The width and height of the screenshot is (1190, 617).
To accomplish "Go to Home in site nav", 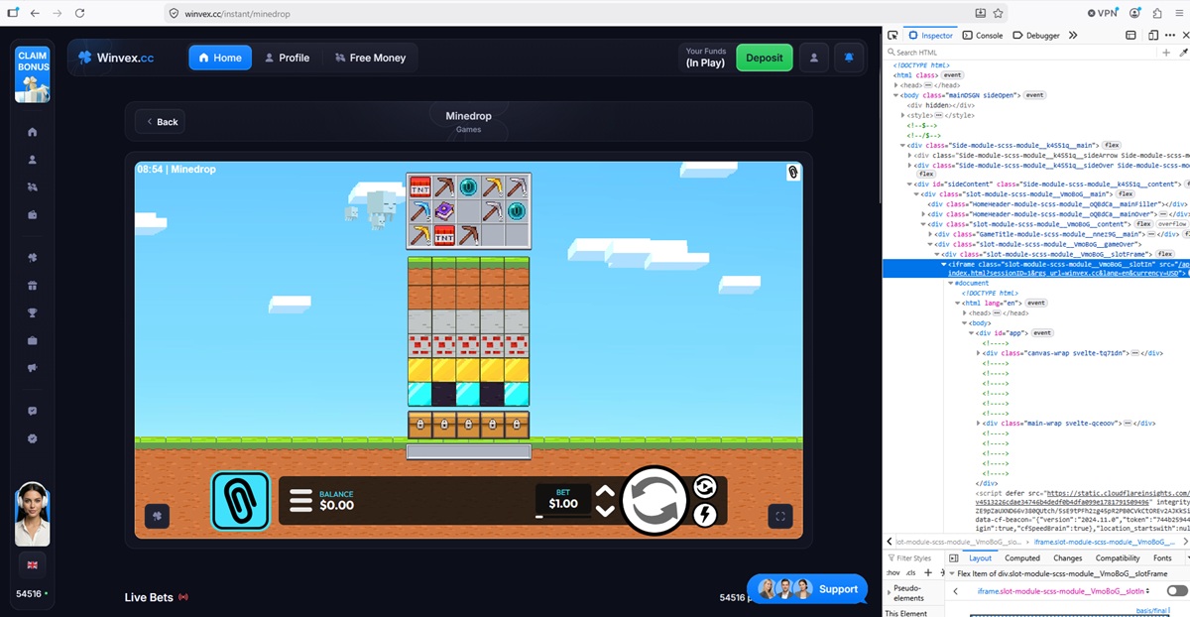I will point(220,58).
